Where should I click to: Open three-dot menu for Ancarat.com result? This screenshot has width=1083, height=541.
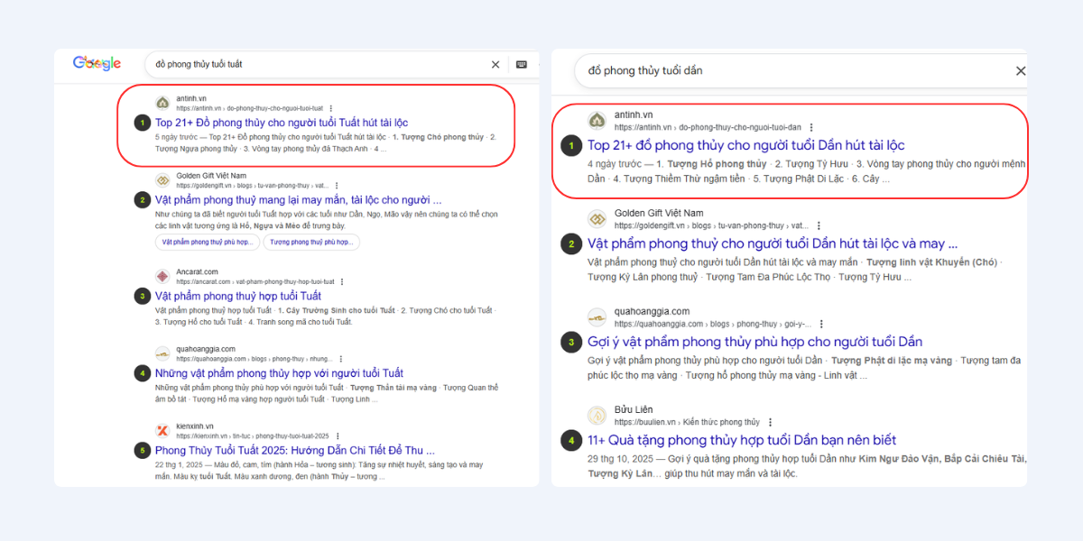(x=342, y=282)
